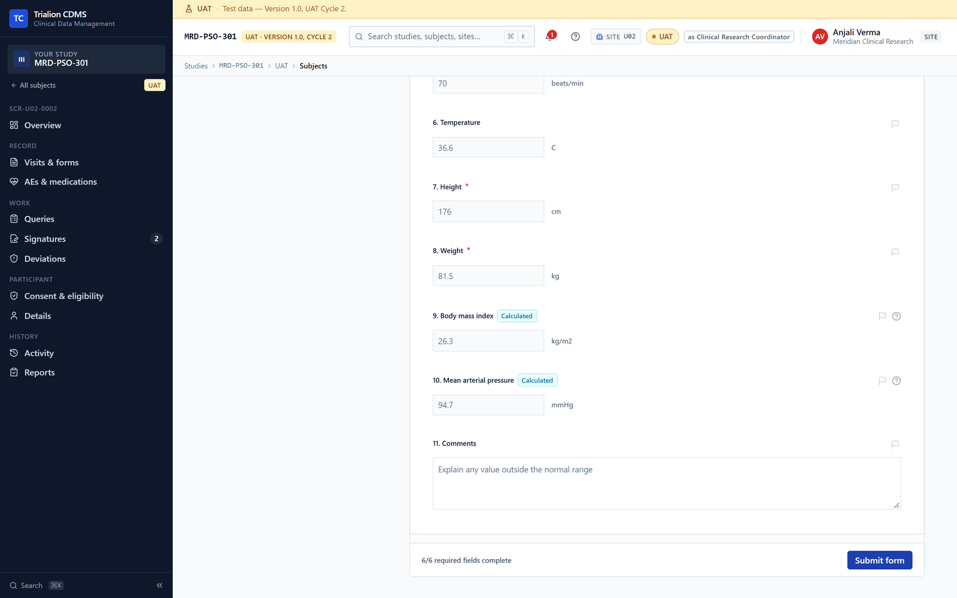The width and height of the screenshot is (957, 598).
Task: Go back to All subjects
Action: click(x=33, y=85)
